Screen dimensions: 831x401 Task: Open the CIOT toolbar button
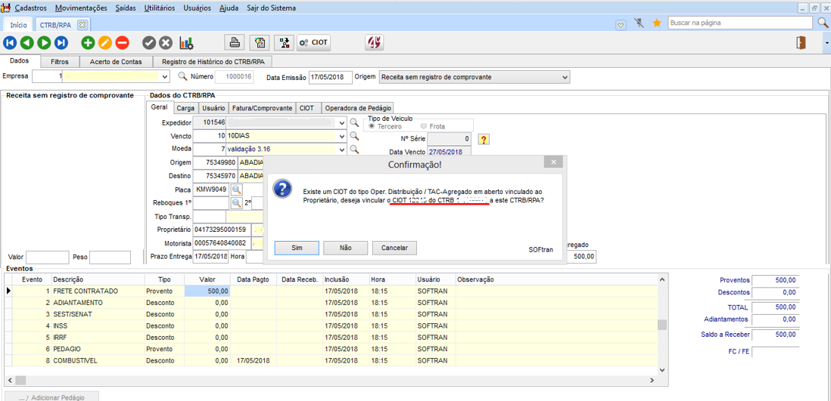pos(313,43)
